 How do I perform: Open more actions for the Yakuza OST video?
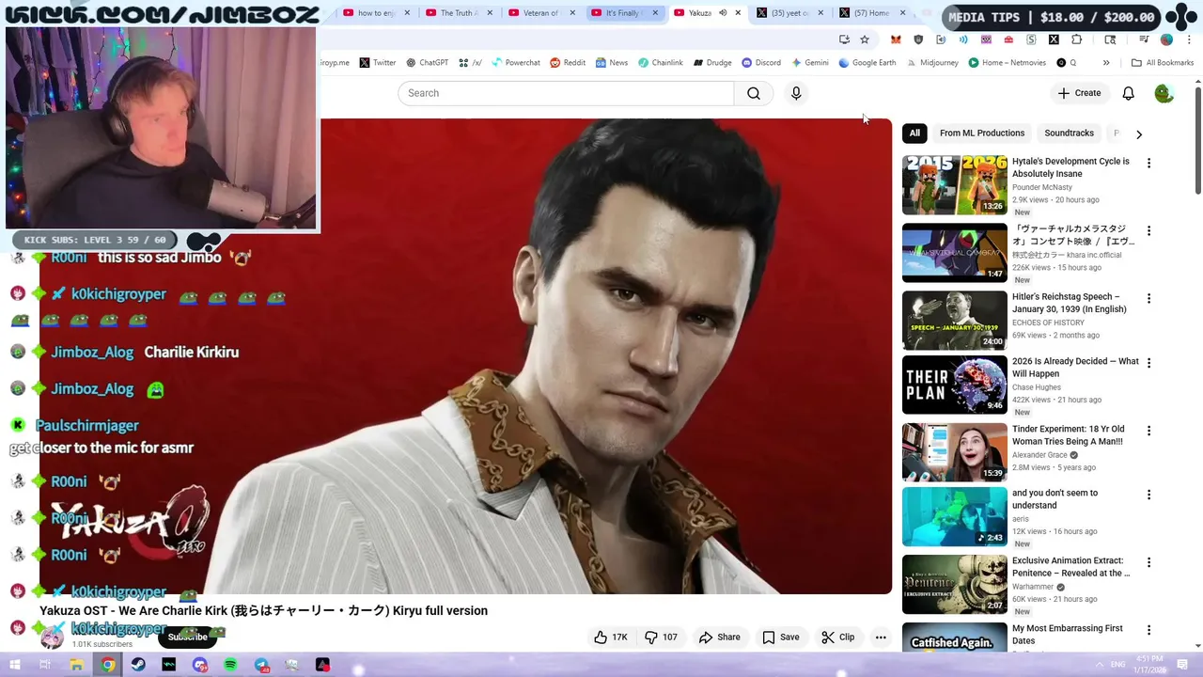coord(881,637)
